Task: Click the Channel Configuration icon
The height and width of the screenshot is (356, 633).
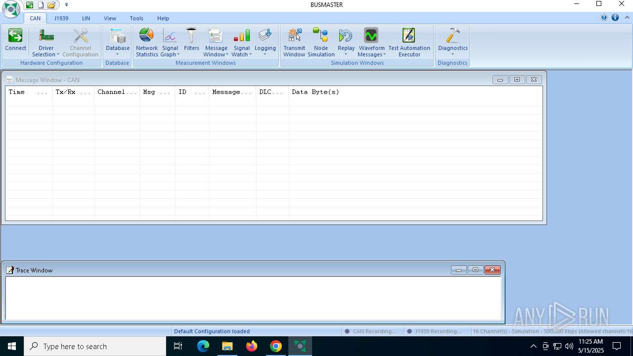Action: click(80, 36)
